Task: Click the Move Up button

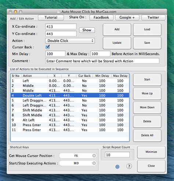Action: 147,94
